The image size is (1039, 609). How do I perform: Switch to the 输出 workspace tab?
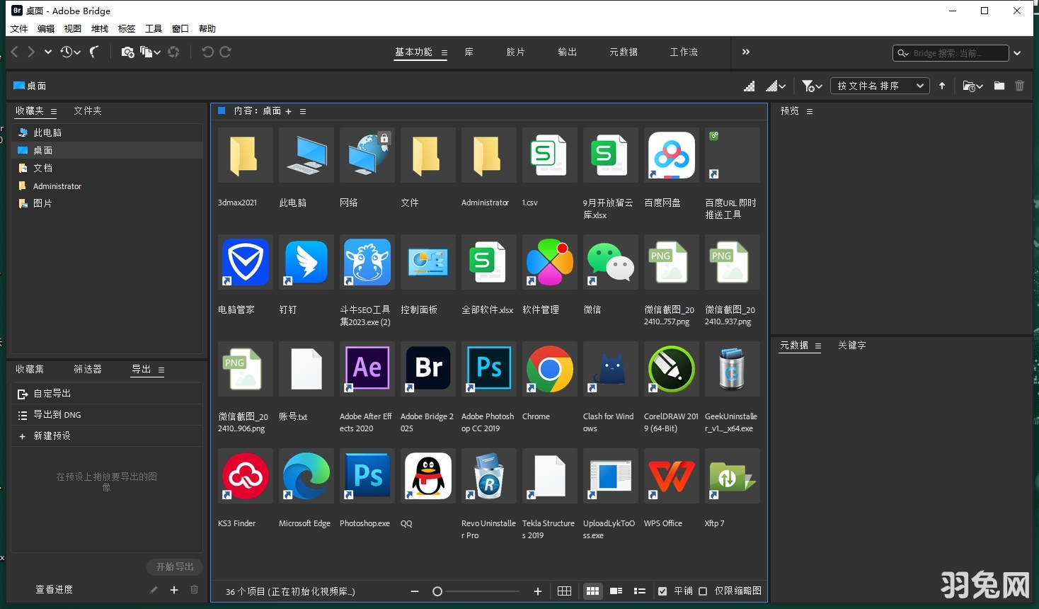click(566, 52)
